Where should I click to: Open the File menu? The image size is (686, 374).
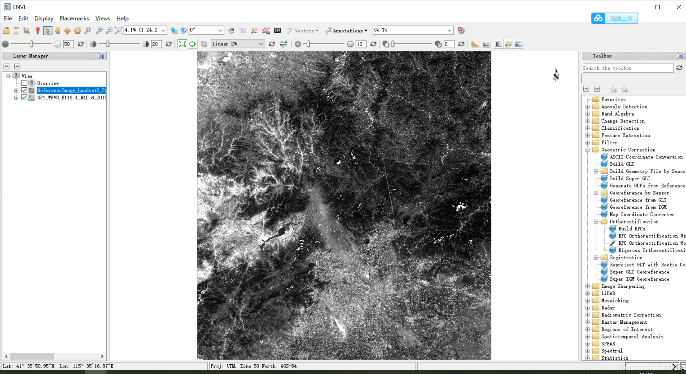[x=8, y=18]
